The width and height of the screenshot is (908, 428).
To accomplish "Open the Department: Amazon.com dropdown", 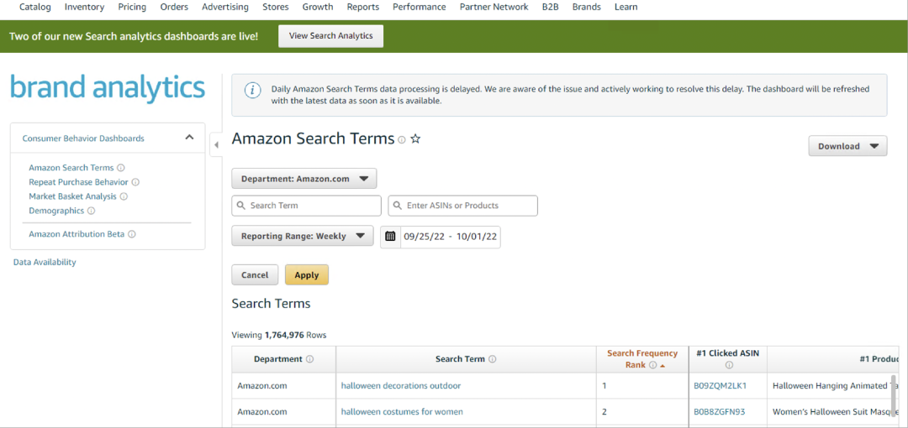I will pyautogui.click(x=304, y=179).
